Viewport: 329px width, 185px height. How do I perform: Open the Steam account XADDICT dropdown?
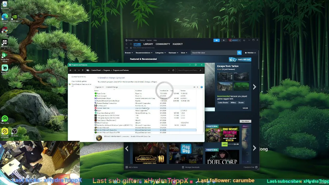point(234,40)
